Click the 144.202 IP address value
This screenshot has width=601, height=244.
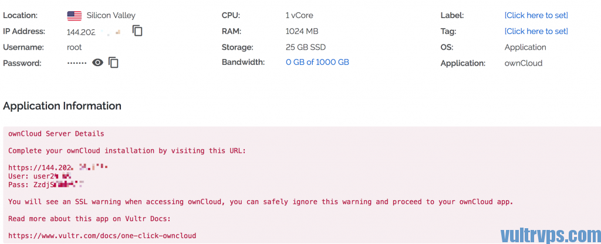coord(94,32)
